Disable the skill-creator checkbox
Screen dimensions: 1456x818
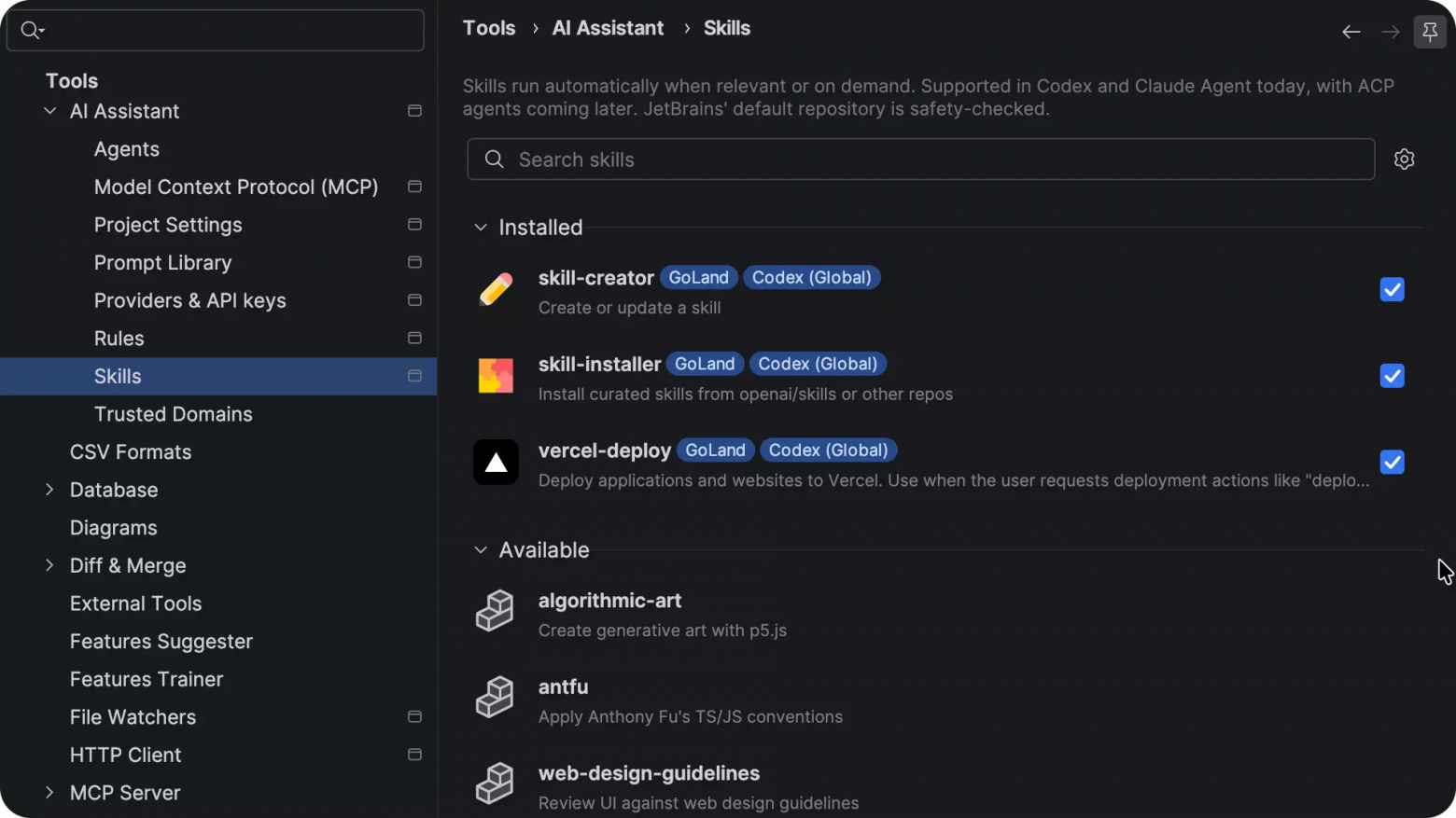[1392, 289]
